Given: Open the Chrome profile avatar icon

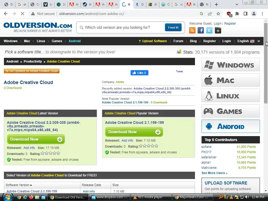Looking at the screenshot, I should coord(254,14).
